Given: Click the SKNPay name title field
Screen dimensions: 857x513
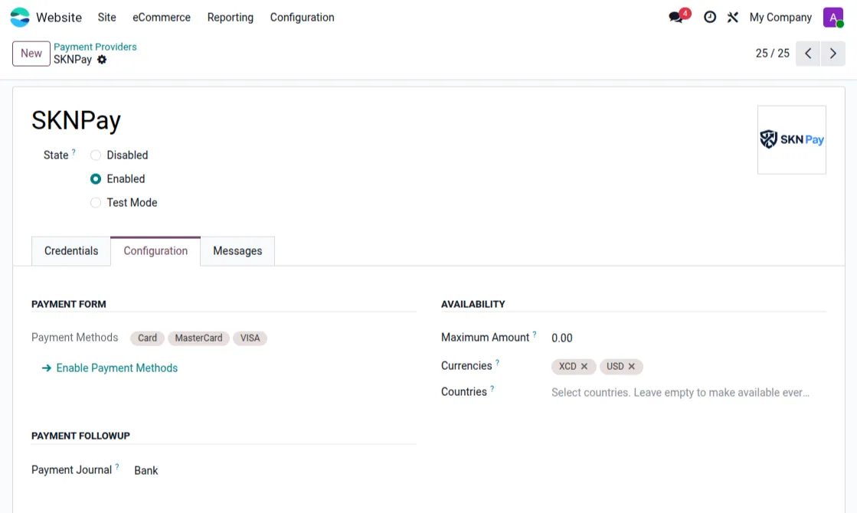Looking at the screenshot, I should 76,120.
